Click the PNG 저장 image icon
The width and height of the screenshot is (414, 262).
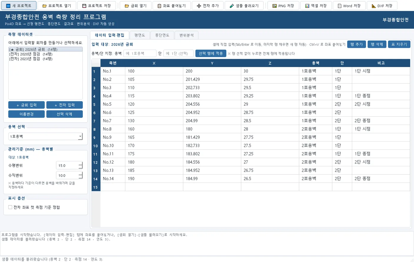tap(274, 6)
